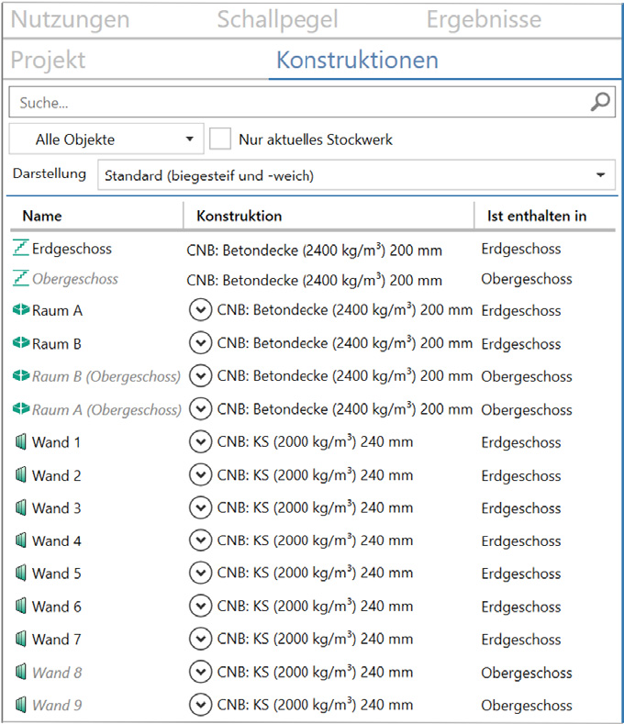The height and width of the screenshot is (724, 624).
Task: Click Wand 5's CNB: KS construction text
Action: [315, 573]
